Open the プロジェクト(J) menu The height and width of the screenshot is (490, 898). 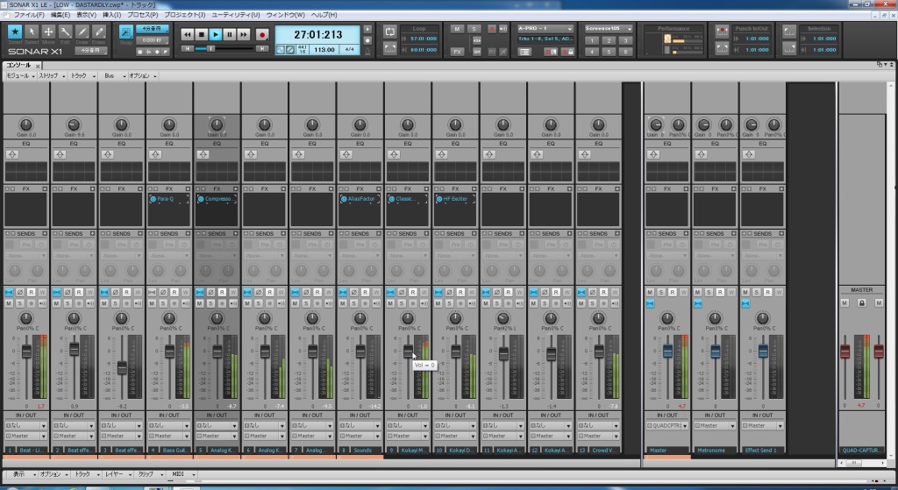[x=184, y=15]
